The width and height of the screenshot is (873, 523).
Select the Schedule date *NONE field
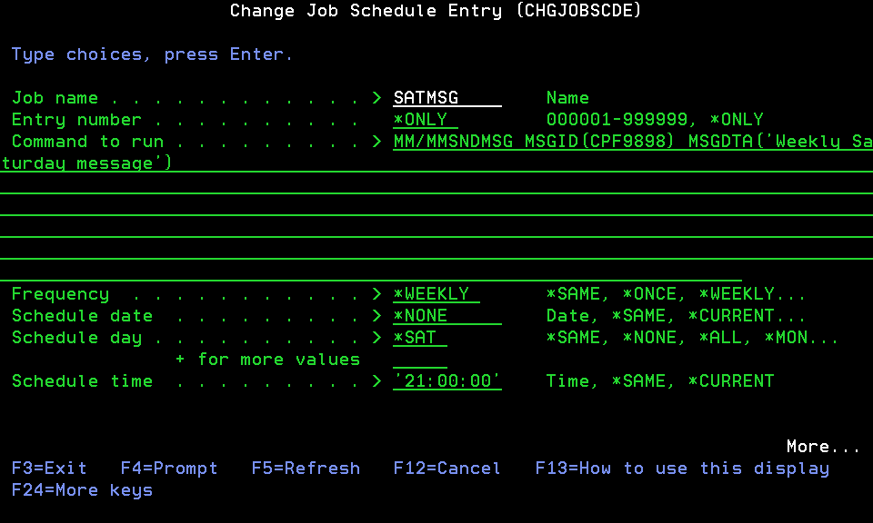coord(447,316)
